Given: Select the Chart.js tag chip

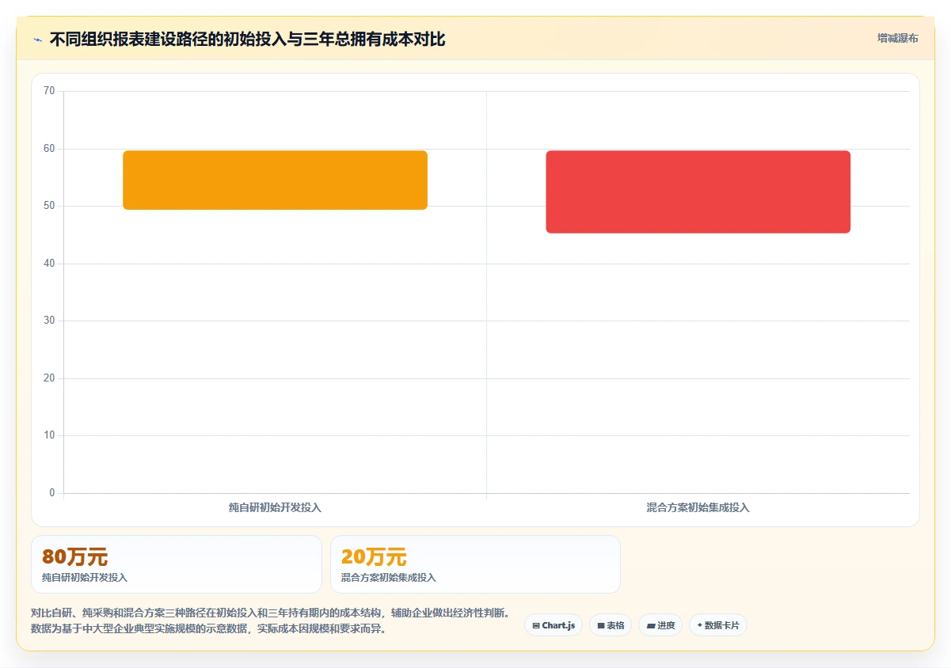Looking at the screenshot, I should tap(553, 625).
